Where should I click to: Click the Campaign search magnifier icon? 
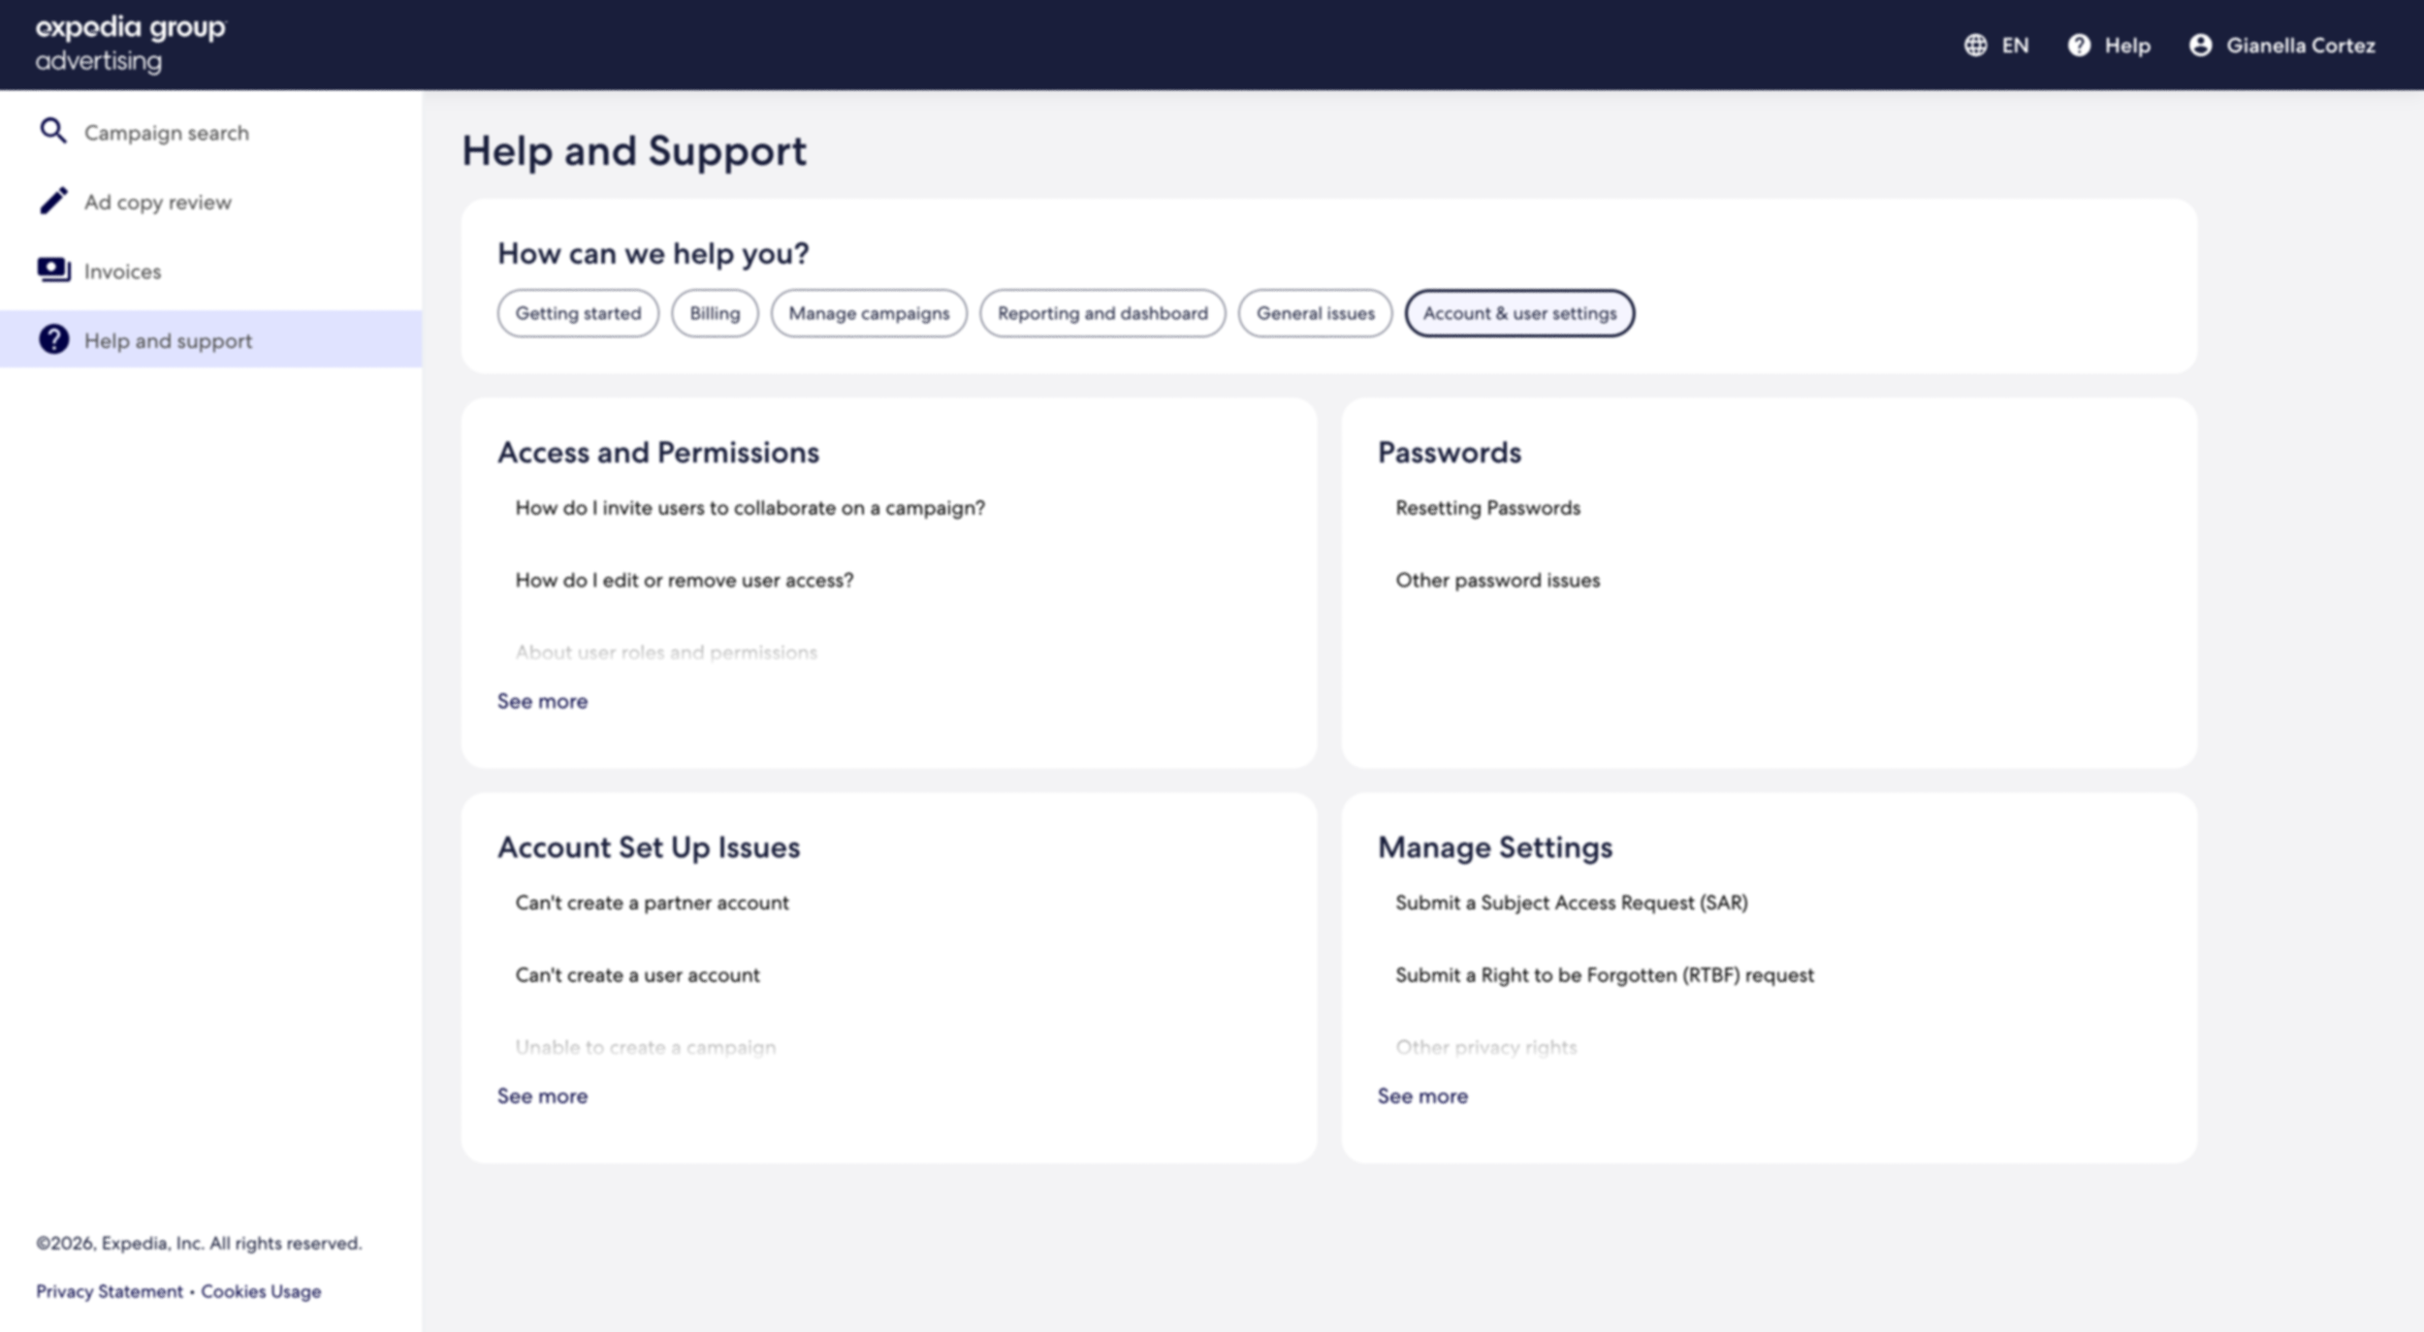pos(53,131)
